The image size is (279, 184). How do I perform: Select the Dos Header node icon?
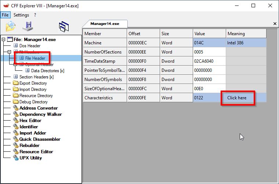pyautogui.click(x=16, y=46)
